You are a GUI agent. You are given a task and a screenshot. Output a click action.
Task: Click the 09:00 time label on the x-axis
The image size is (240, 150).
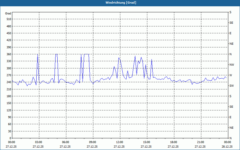coord(92,142)
